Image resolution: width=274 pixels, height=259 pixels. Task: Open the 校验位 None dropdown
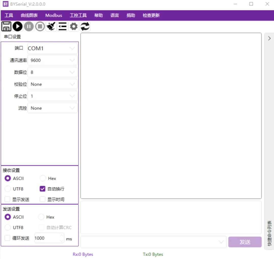(x=53, y=84)
